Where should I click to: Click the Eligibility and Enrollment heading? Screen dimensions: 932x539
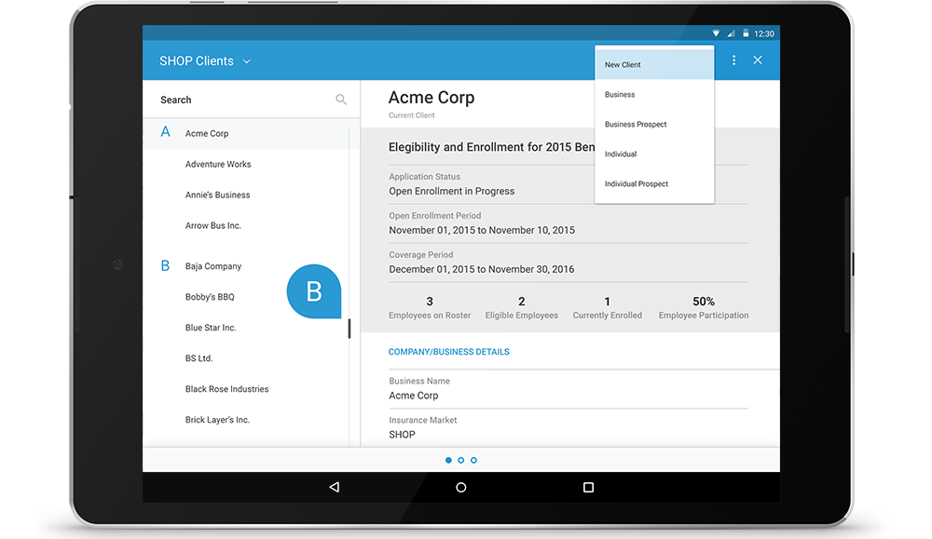click(491, 147)
